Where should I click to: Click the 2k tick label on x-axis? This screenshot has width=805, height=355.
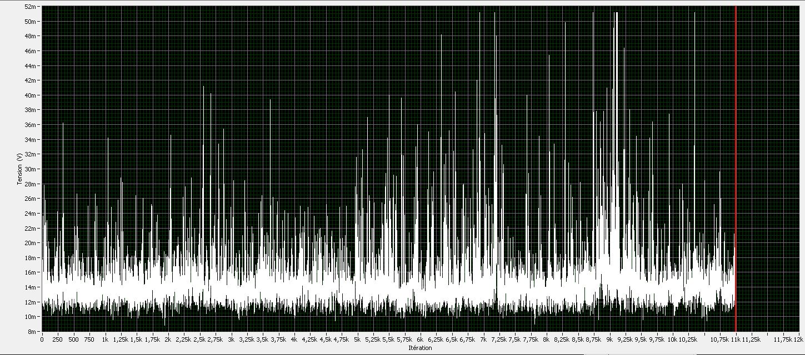point(168,338)
